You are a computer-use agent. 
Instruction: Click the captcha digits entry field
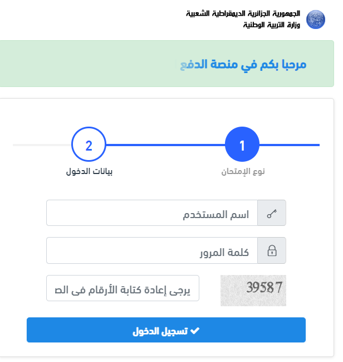click(x=122, y=288)
